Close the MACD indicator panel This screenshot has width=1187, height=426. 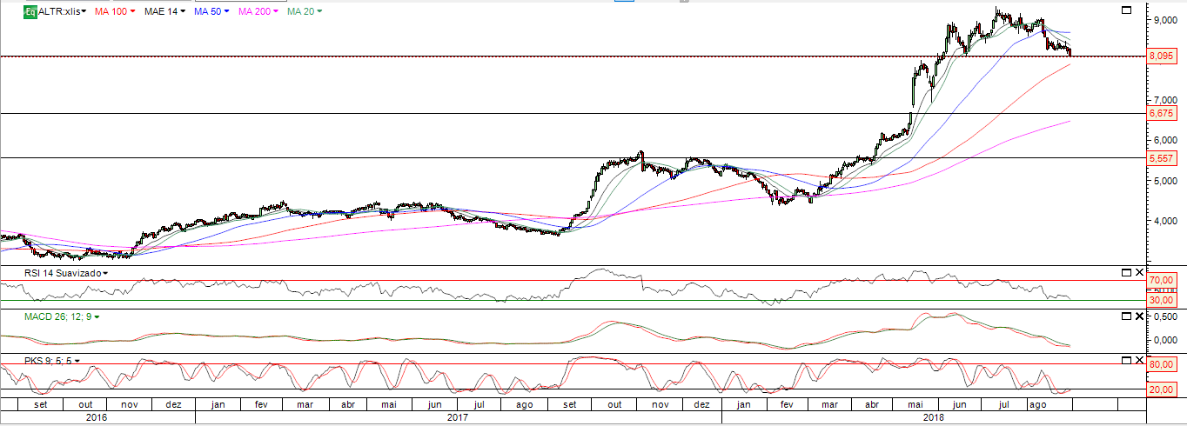click(1138, 316)
